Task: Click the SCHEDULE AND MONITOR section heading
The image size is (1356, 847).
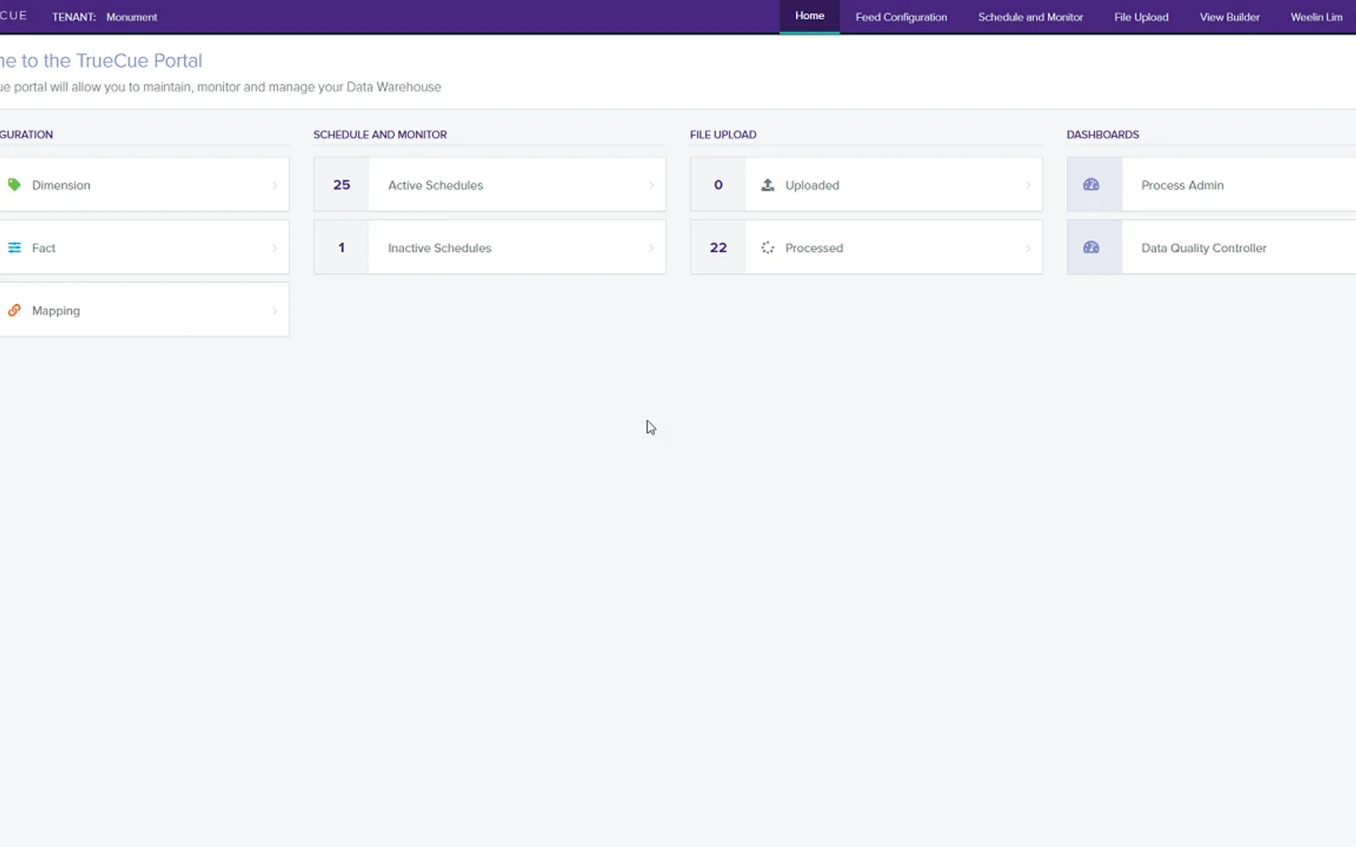Action: [380, 135]
